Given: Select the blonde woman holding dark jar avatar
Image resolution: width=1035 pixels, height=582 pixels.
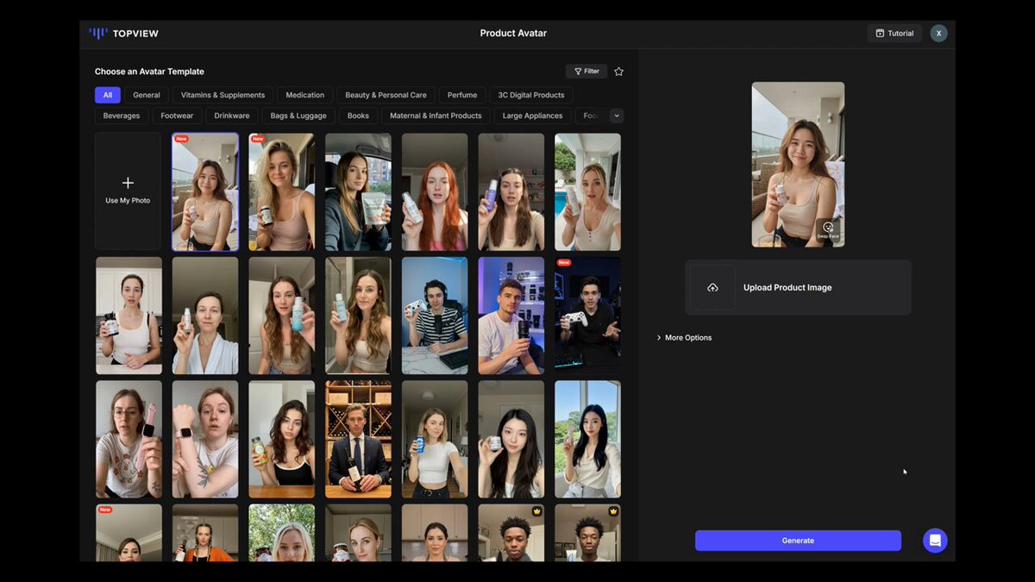Looking at the screenshot, I should click(x=282, y=191).
